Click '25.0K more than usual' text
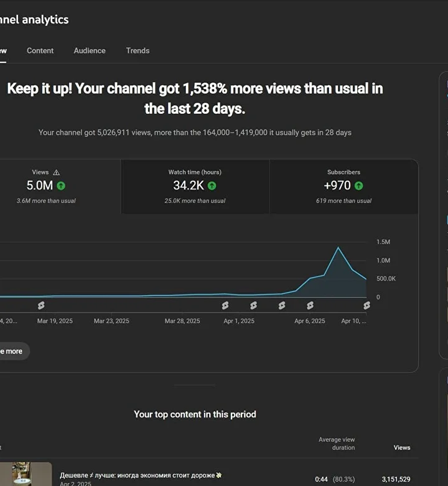Viewport: 448px width, 486px height. click(195, 201)
